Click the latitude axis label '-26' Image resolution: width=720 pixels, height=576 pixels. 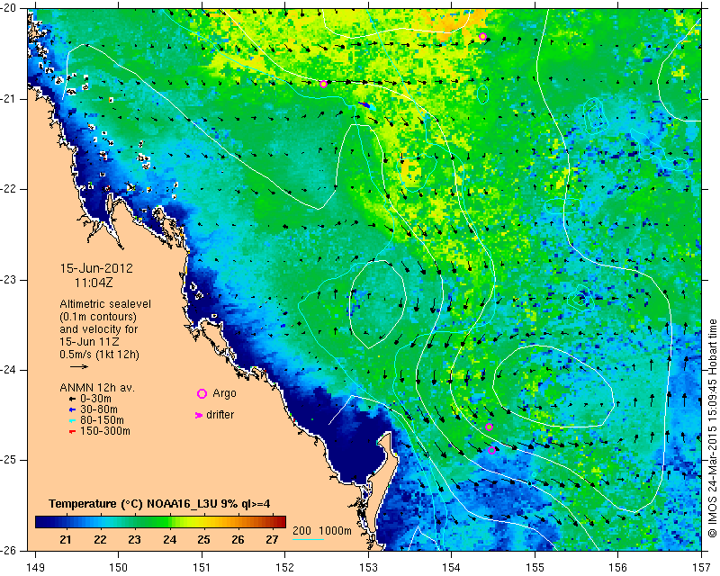click(x=7, y=551)
